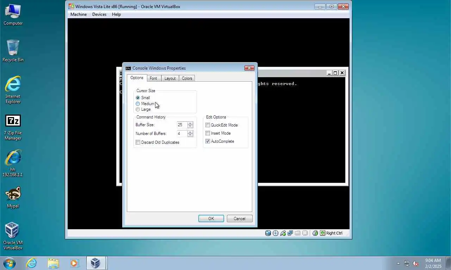Image resolution: width=451 pixels, height=270 pixels.
Task: Click the VirtualBox network adapters status icon
Action: tap(290, 233)
